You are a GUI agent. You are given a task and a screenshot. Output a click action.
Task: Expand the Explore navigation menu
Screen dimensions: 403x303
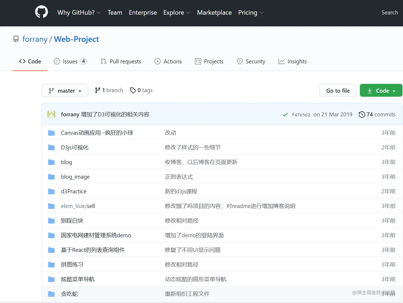177,13
